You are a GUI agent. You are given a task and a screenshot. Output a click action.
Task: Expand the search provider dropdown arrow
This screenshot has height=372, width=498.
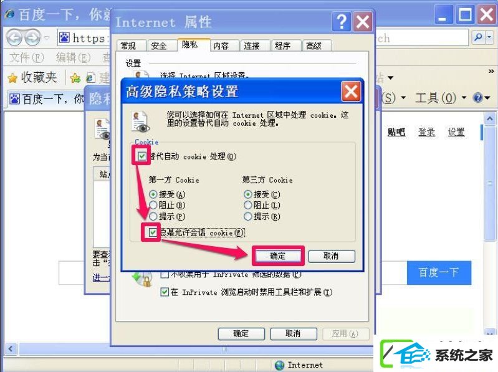click(x=489, y=37)
